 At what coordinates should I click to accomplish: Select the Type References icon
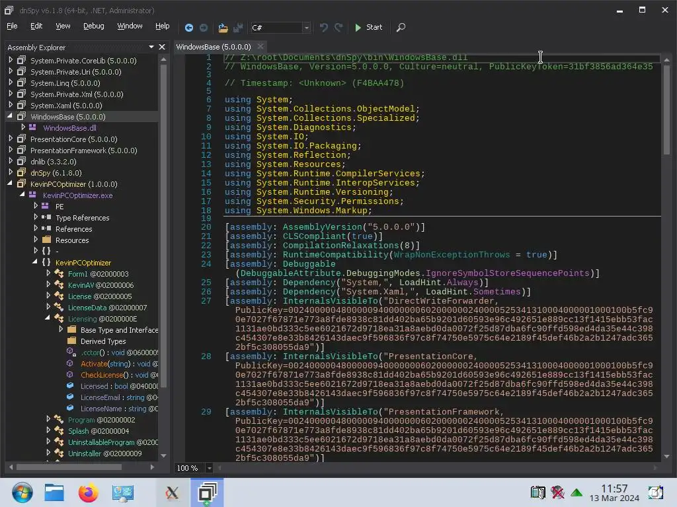pyautogui.click(x=46, y=217)
